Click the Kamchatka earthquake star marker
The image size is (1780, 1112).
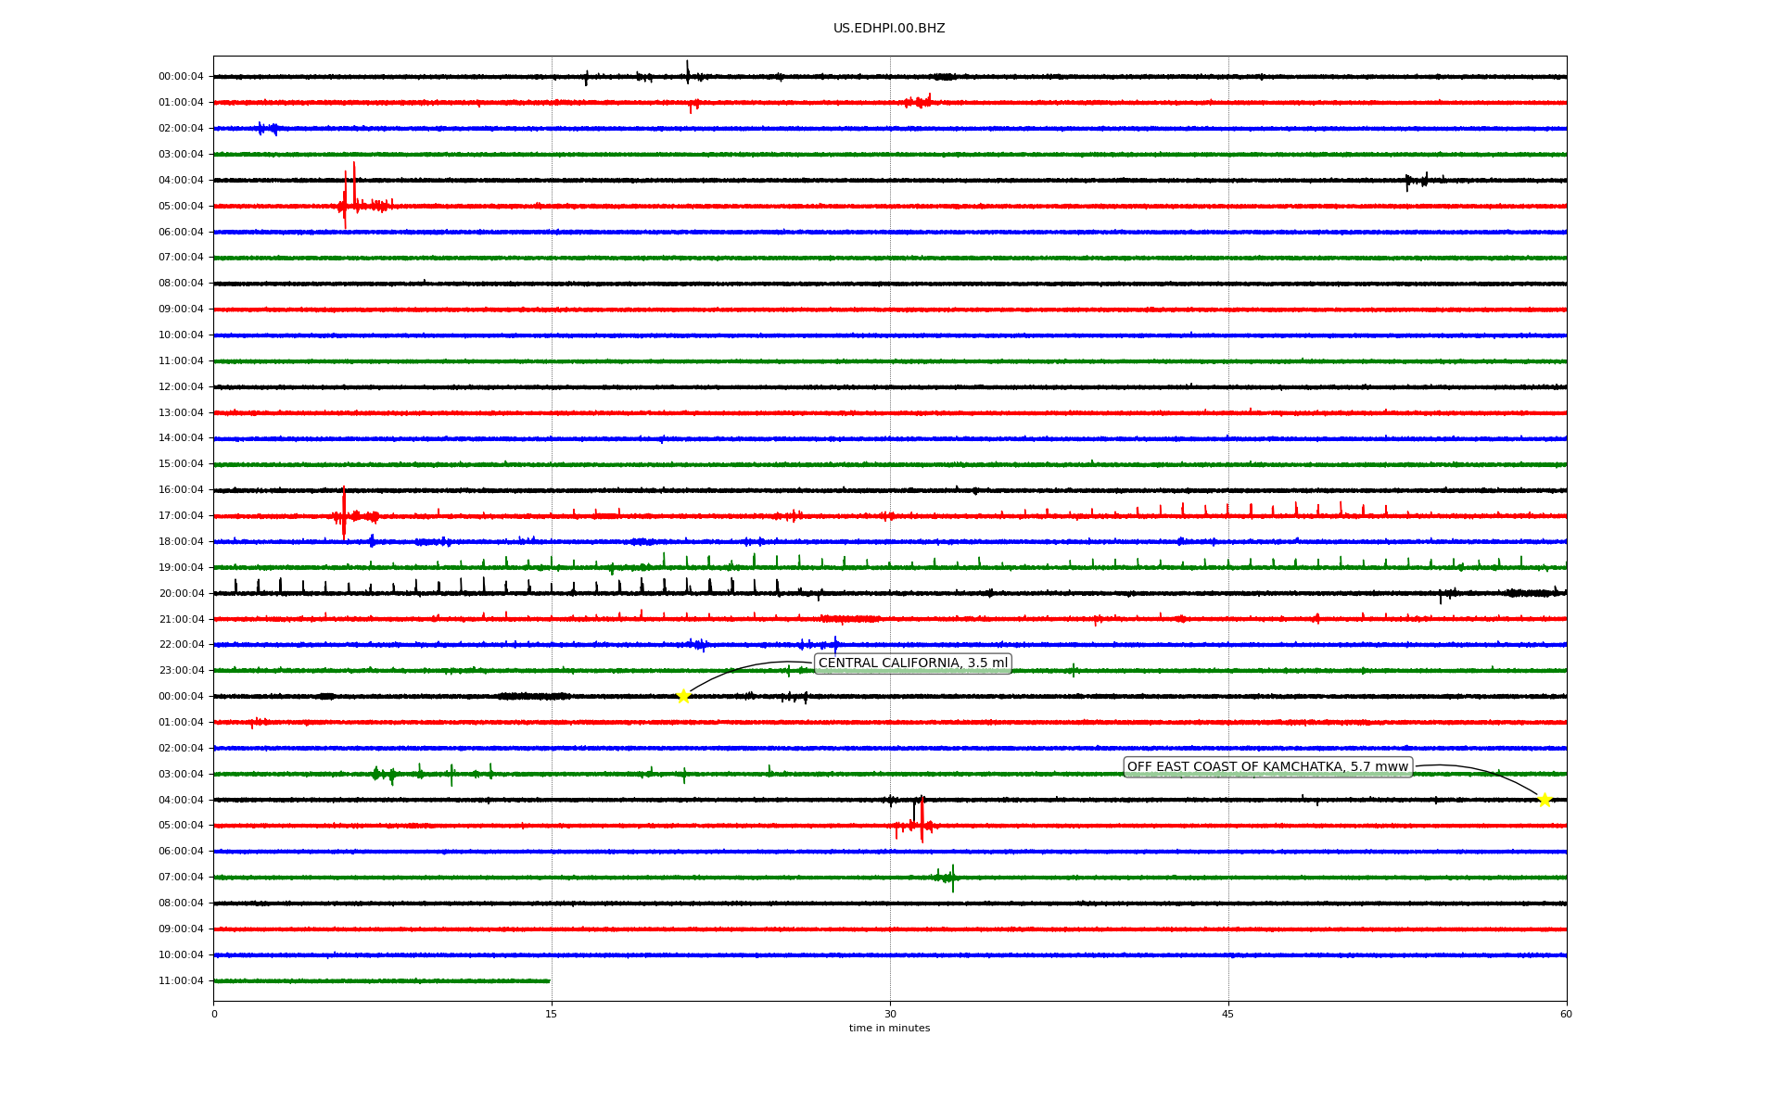click(1545, 800)
